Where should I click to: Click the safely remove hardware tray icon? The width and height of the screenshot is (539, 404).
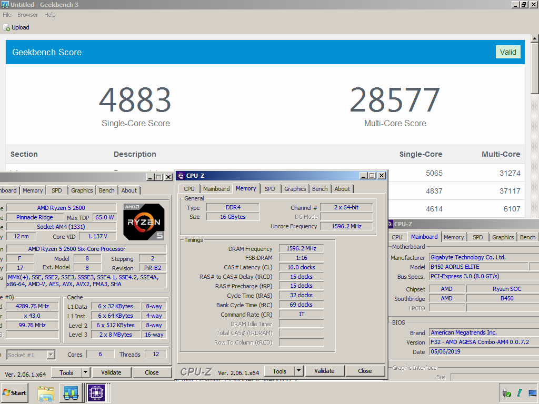(506, 393)
